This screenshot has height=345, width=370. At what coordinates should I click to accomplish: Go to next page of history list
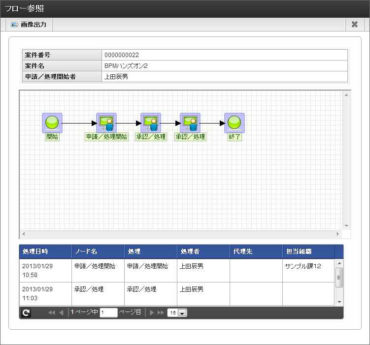pyautogui.click(x=152, y=313)
